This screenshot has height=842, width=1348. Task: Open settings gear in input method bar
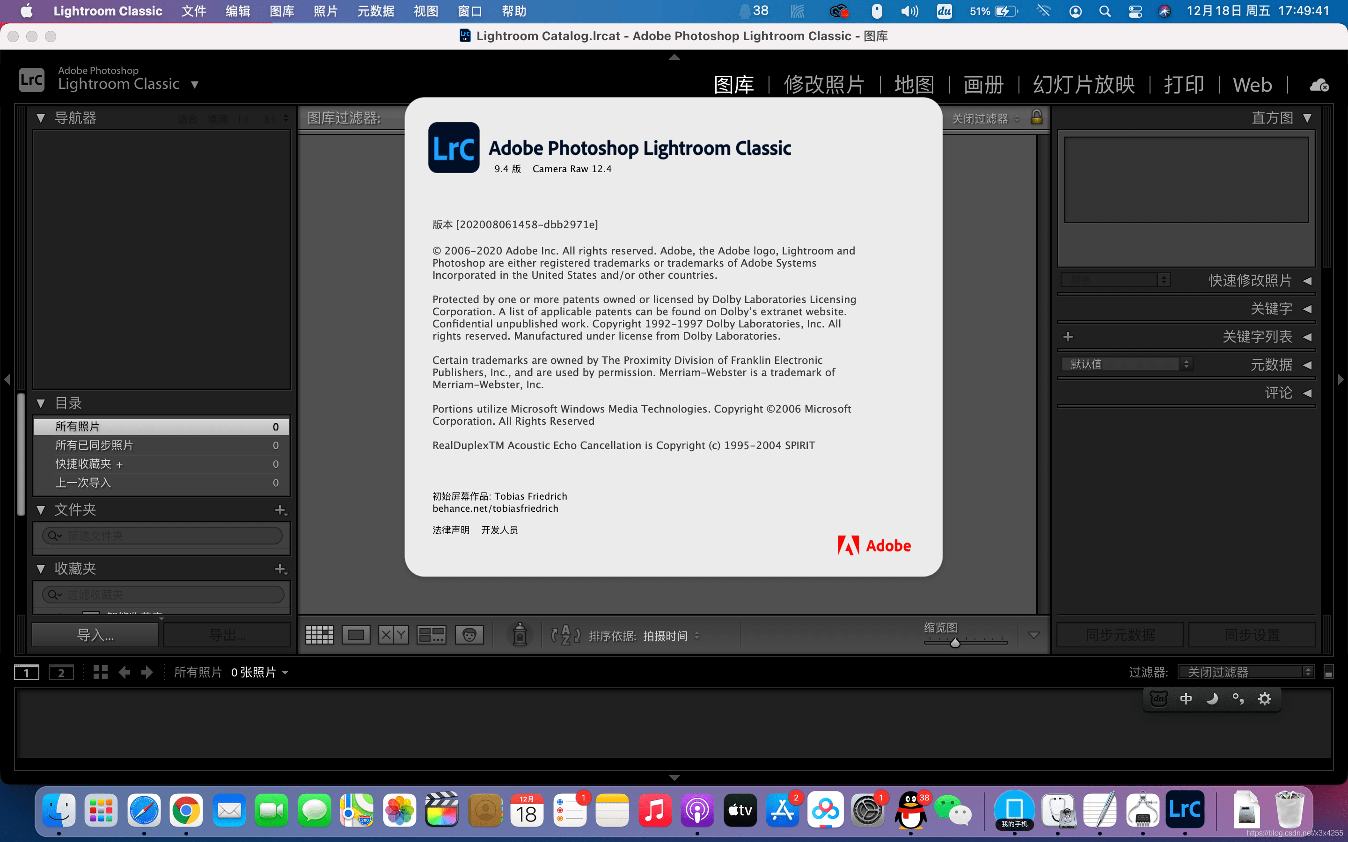(x=1264, y=699)
